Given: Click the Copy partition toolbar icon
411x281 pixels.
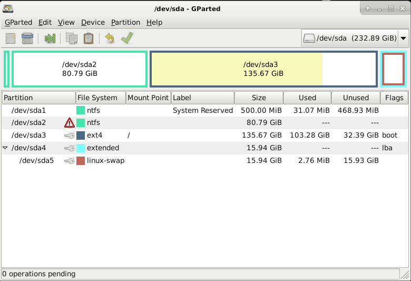Looking at the screenshot, I should point(72,38).
